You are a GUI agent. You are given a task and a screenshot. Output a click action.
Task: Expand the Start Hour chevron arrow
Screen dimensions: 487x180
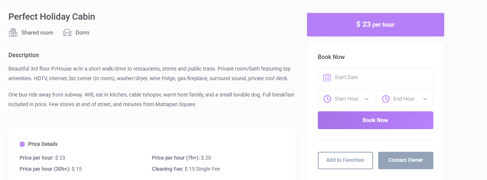point(366,99)
